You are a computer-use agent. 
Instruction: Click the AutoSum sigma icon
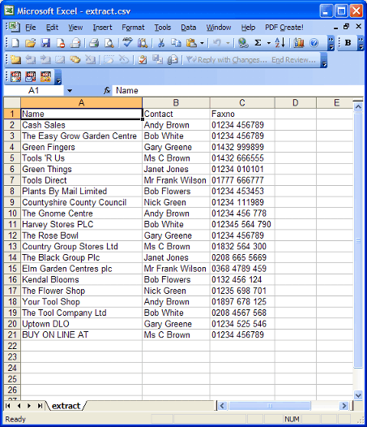tap(258, 43)
